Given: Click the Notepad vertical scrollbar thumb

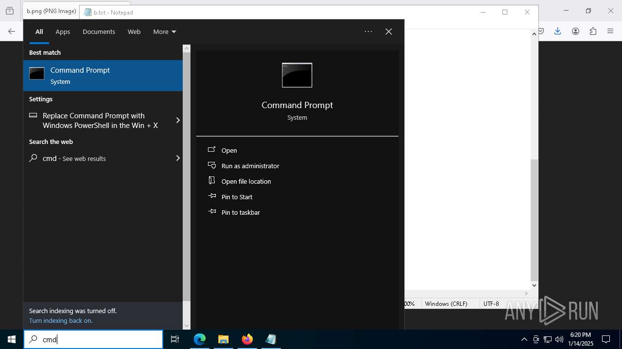Looking at the screenshot, I should pos(534,220).
